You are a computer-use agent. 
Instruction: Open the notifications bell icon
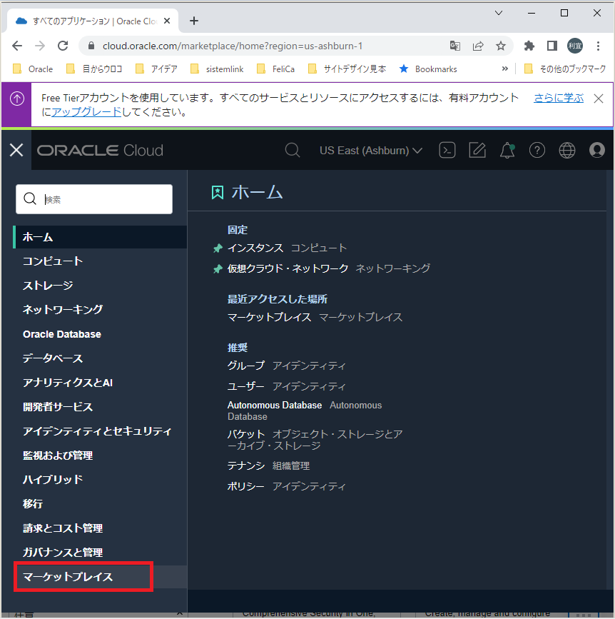(x=507, y=151)
